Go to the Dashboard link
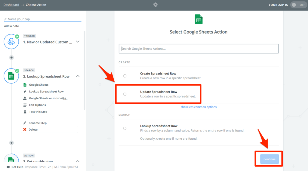 point(11,5)
